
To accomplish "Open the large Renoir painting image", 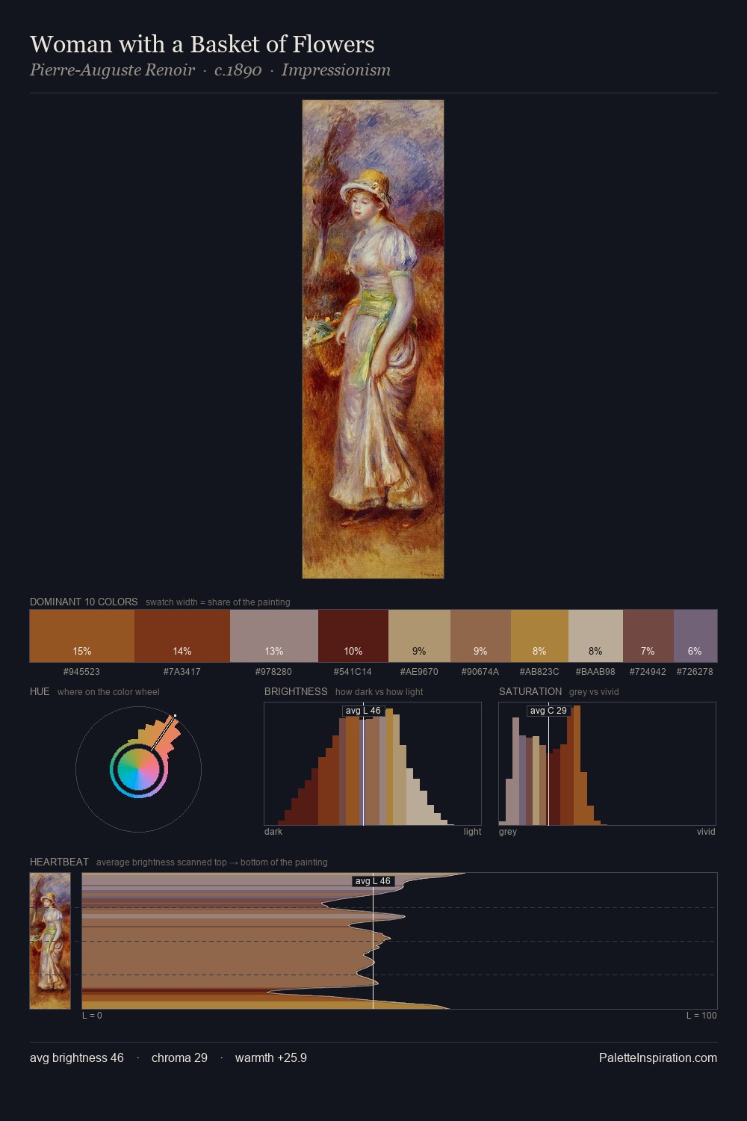I will coord(373,339).
